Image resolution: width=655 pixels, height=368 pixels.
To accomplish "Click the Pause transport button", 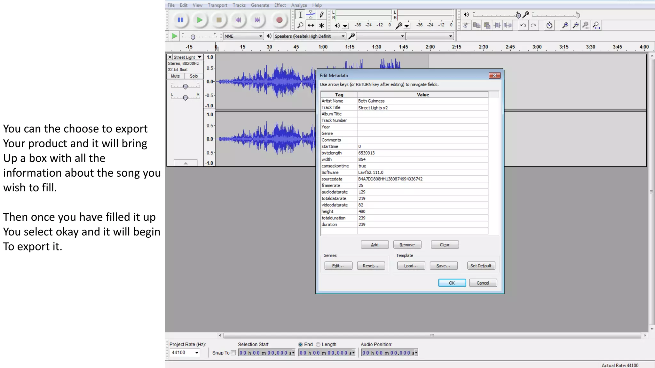I will [180, 20].
